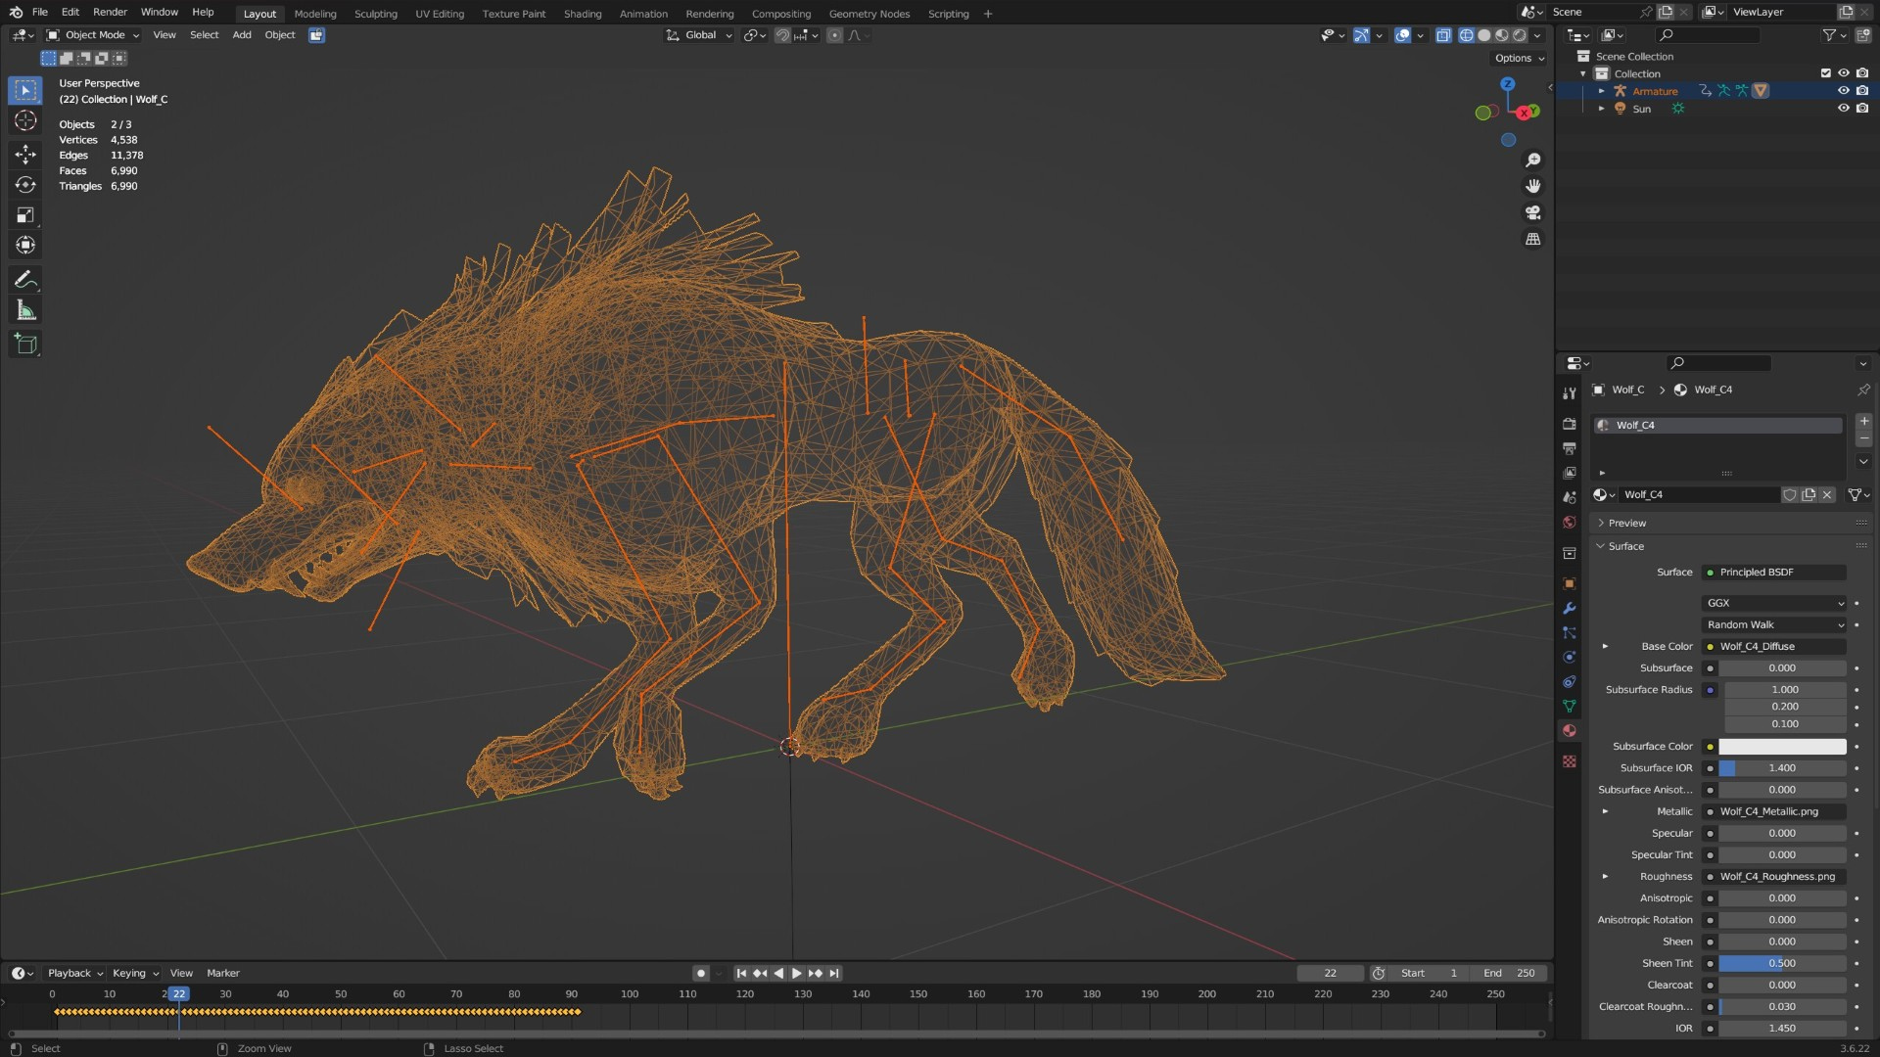1880x1057 pixels.
Task: Duplicate Wolf_C4 material with new-copy icon
Action: pyautogui.click(x=1809, y=495)
